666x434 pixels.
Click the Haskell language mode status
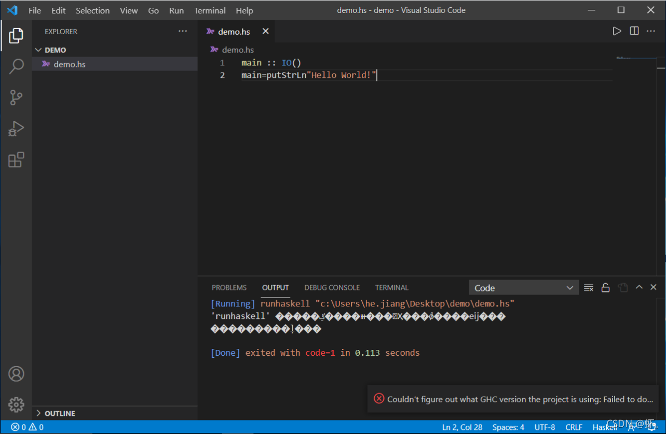pyautogui.click(x=605, y=427)
